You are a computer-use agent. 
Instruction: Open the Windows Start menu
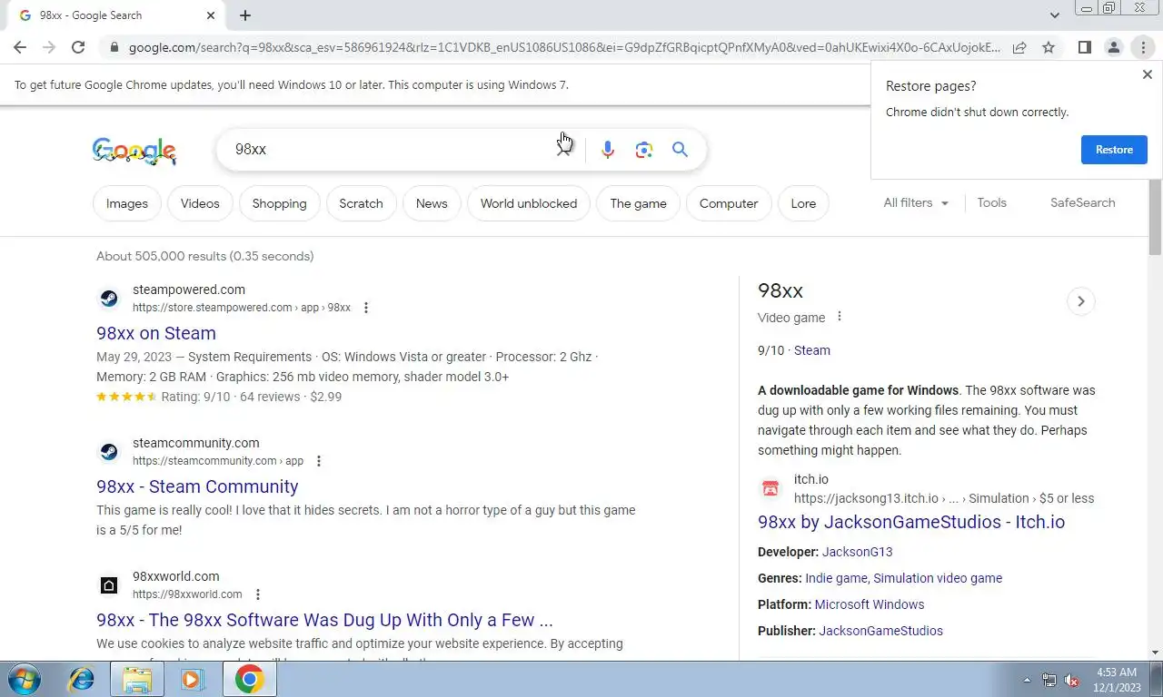(23, 679)
